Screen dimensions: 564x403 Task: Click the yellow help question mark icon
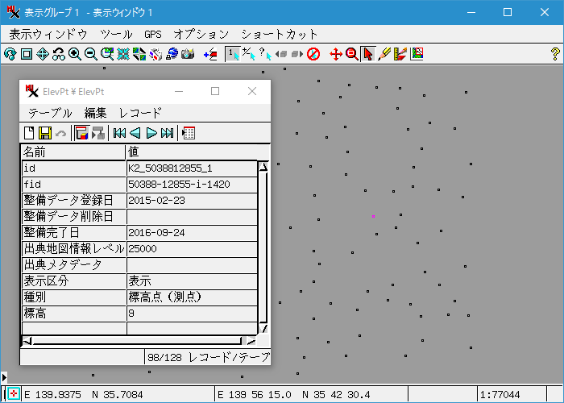554,54
